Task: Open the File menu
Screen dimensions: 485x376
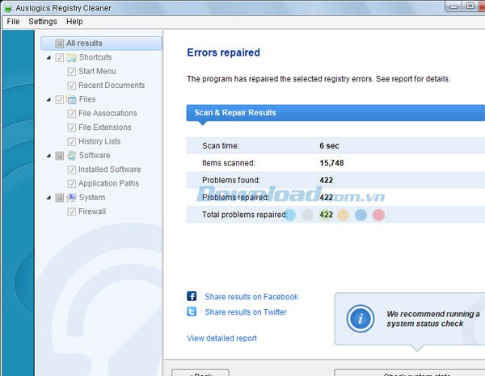Action: (13, 22)
